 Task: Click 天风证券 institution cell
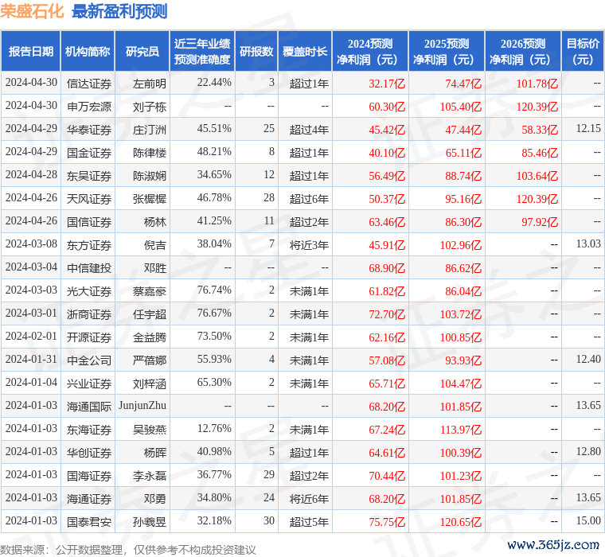[x=89, y=199]
